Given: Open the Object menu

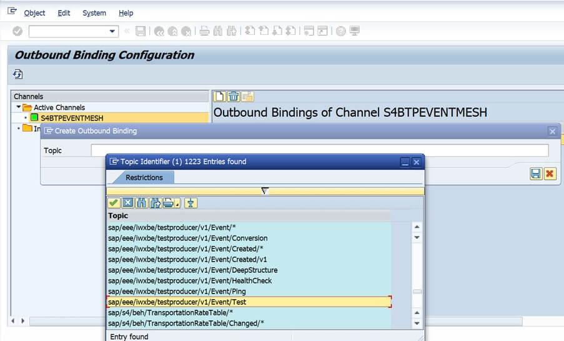Looking at the screenshot, I should coord(34,13).
